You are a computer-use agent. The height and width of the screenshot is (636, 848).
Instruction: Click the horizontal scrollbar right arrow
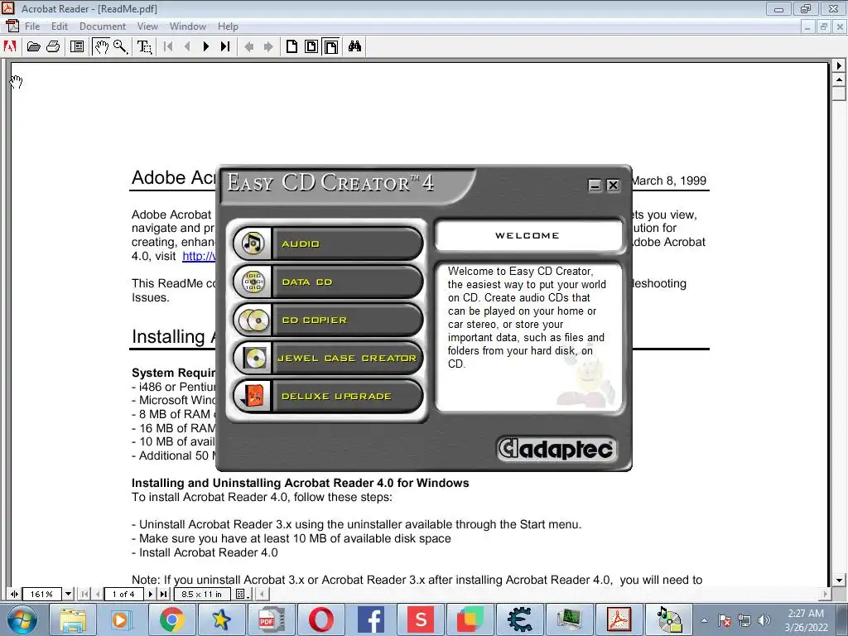[825, 594]
